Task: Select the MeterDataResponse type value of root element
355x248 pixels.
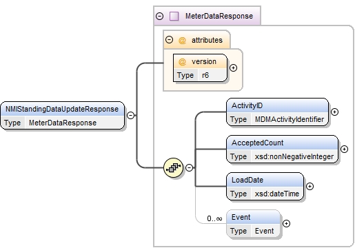Action: (63, 123)
